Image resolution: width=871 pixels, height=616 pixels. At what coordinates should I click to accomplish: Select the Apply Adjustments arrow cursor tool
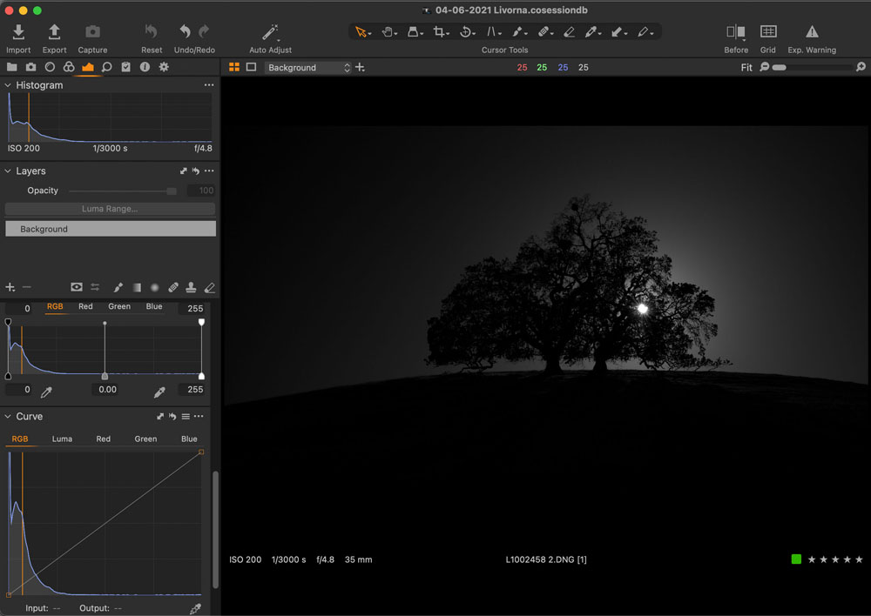618,32
